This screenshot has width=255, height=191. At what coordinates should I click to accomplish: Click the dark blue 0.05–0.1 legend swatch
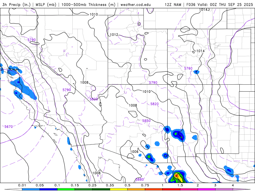tap(48, 189)
